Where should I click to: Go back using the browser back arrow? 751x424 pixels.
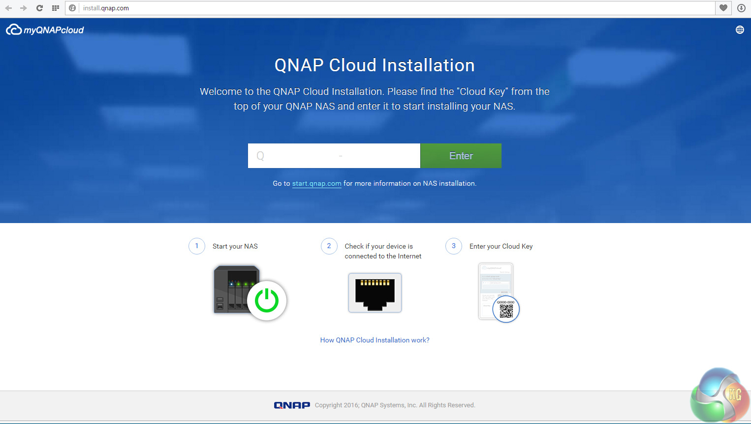tap(8, 8)
